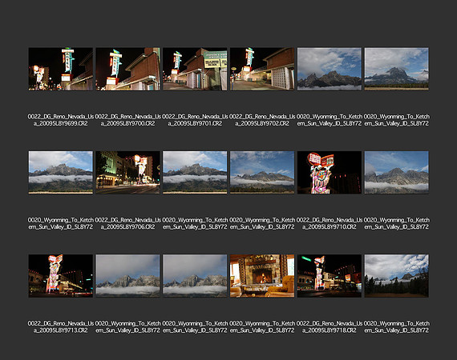The height and width of the screenshot is (360, 457).
Task: Select the stone fireplace interior thumbnail
Action: click(262, 276)
